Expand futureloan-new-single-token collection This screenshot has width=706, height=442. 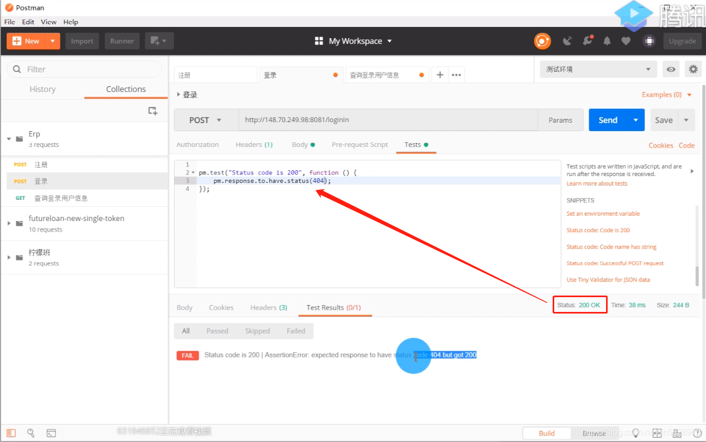coord(9,223)
